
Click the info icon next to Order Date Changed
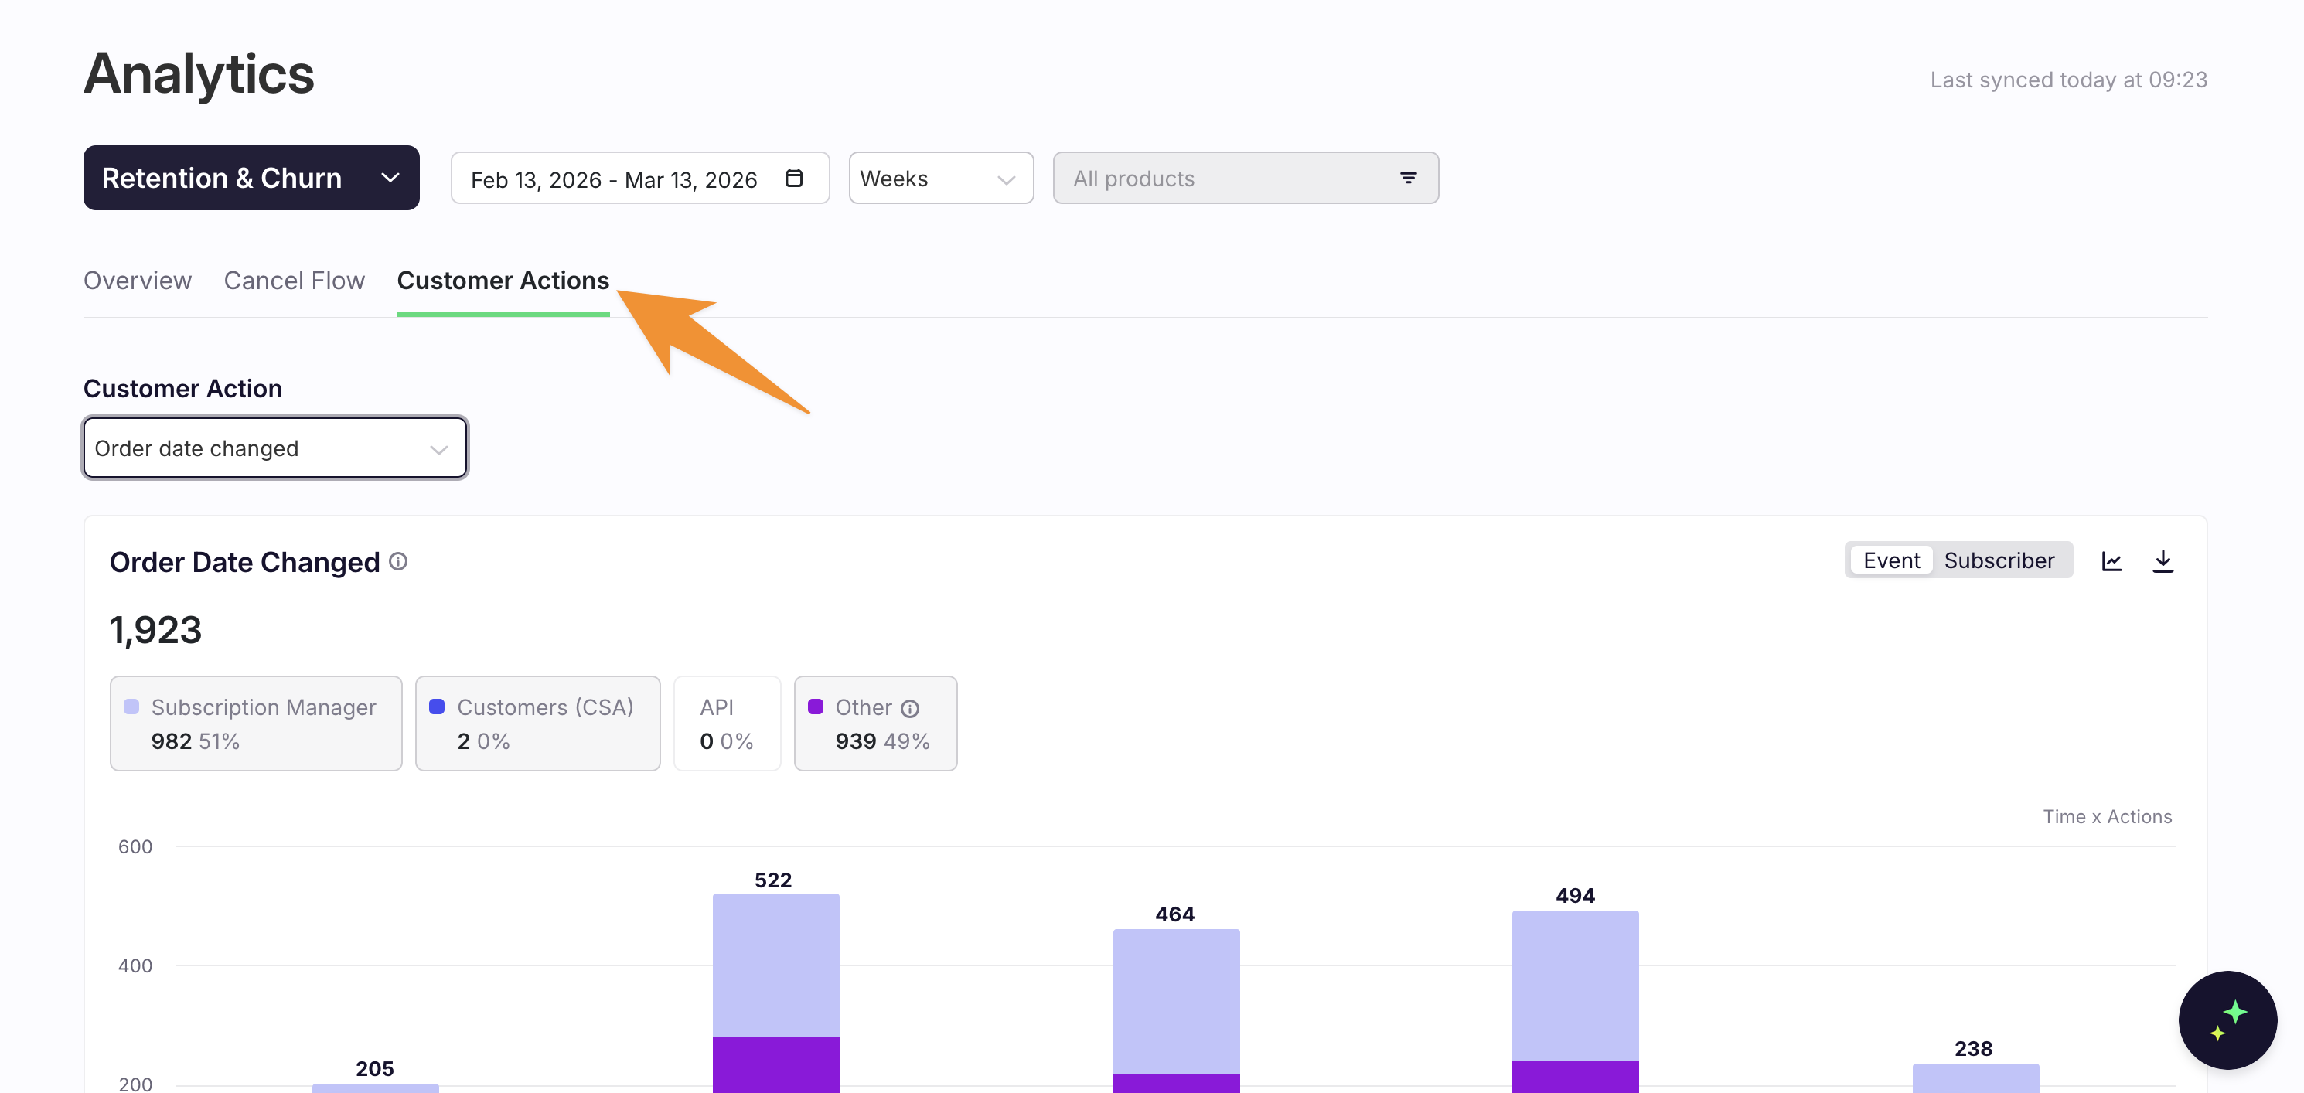point(397,562)
